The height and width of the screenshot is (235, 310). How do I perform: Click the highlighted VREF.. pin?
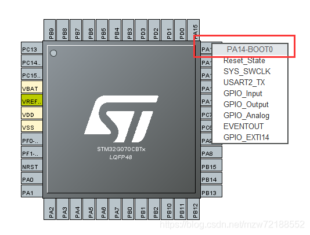pos(32,100)
